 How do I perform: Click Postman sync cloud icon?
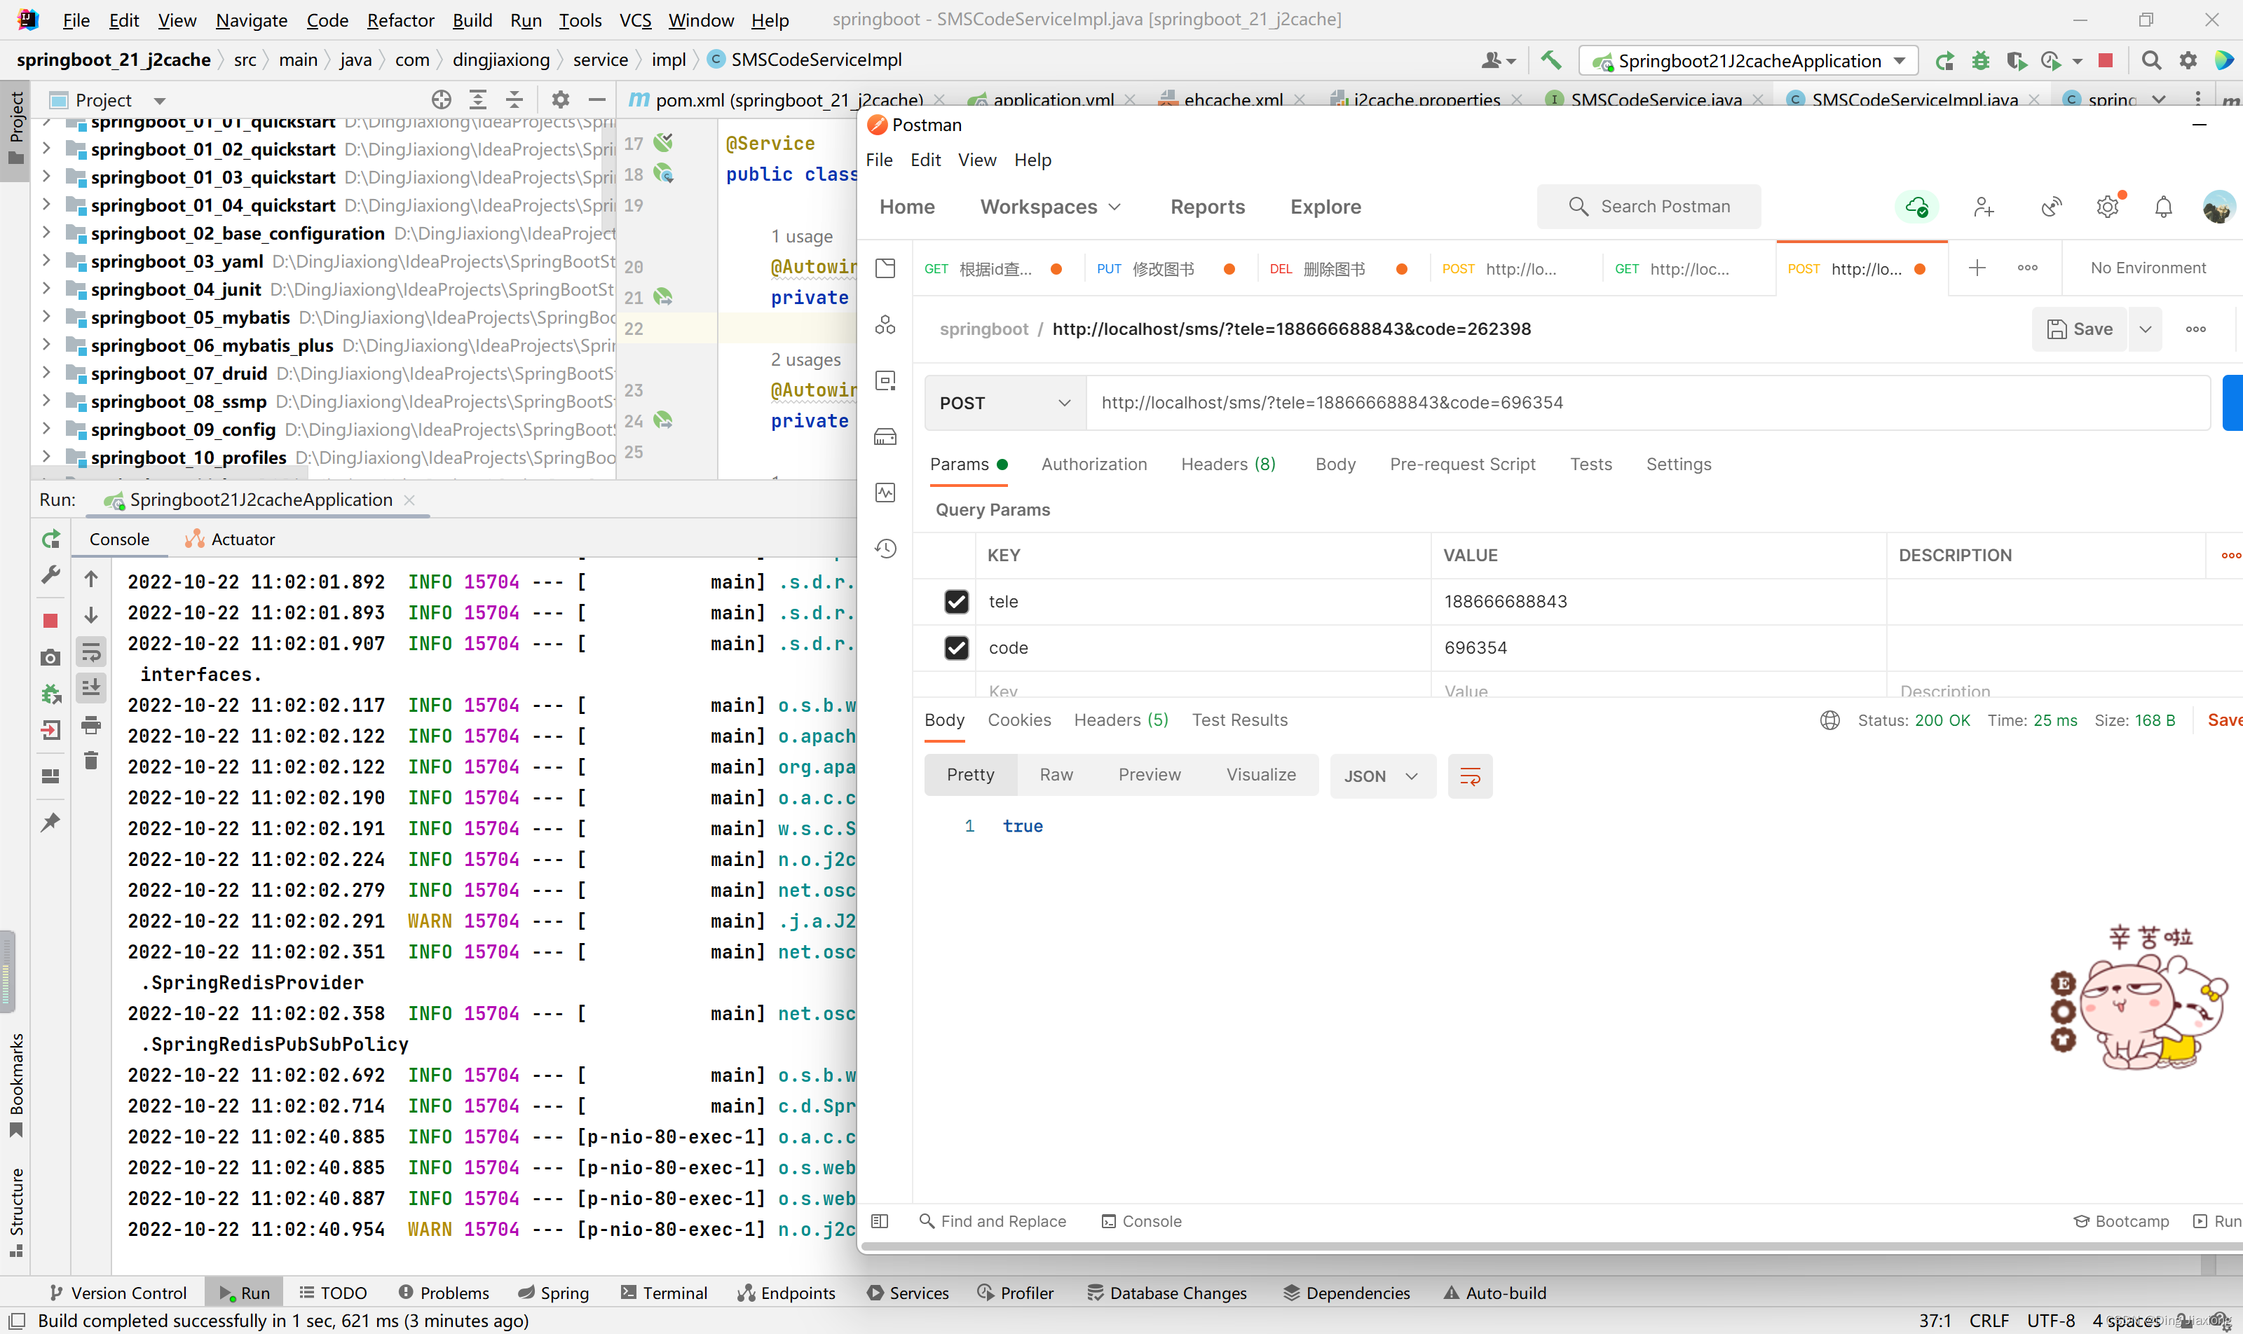(1916, 207)
